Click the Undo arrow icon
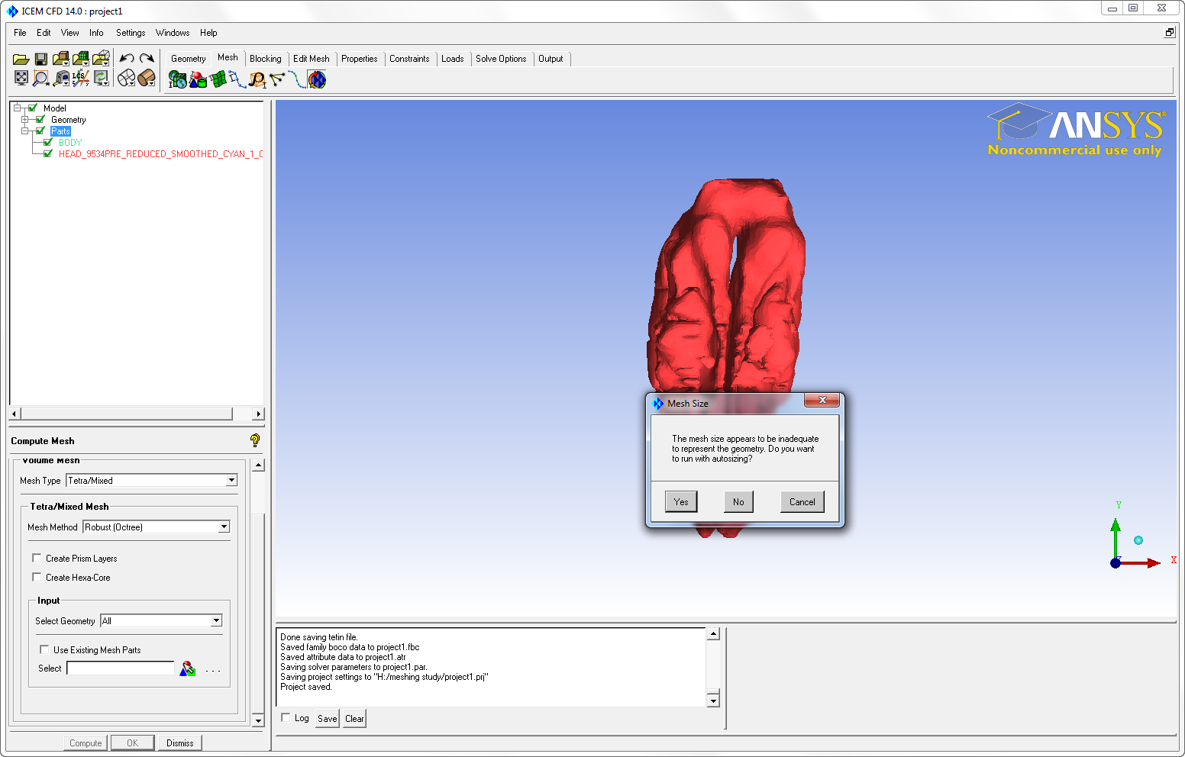 point(127,58)
